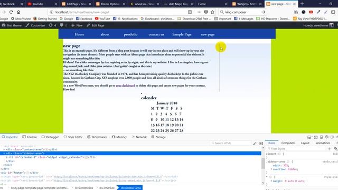Click the site information icon before URL
The height and width of the screenshot is (190, 338).
tap(52, 12)
